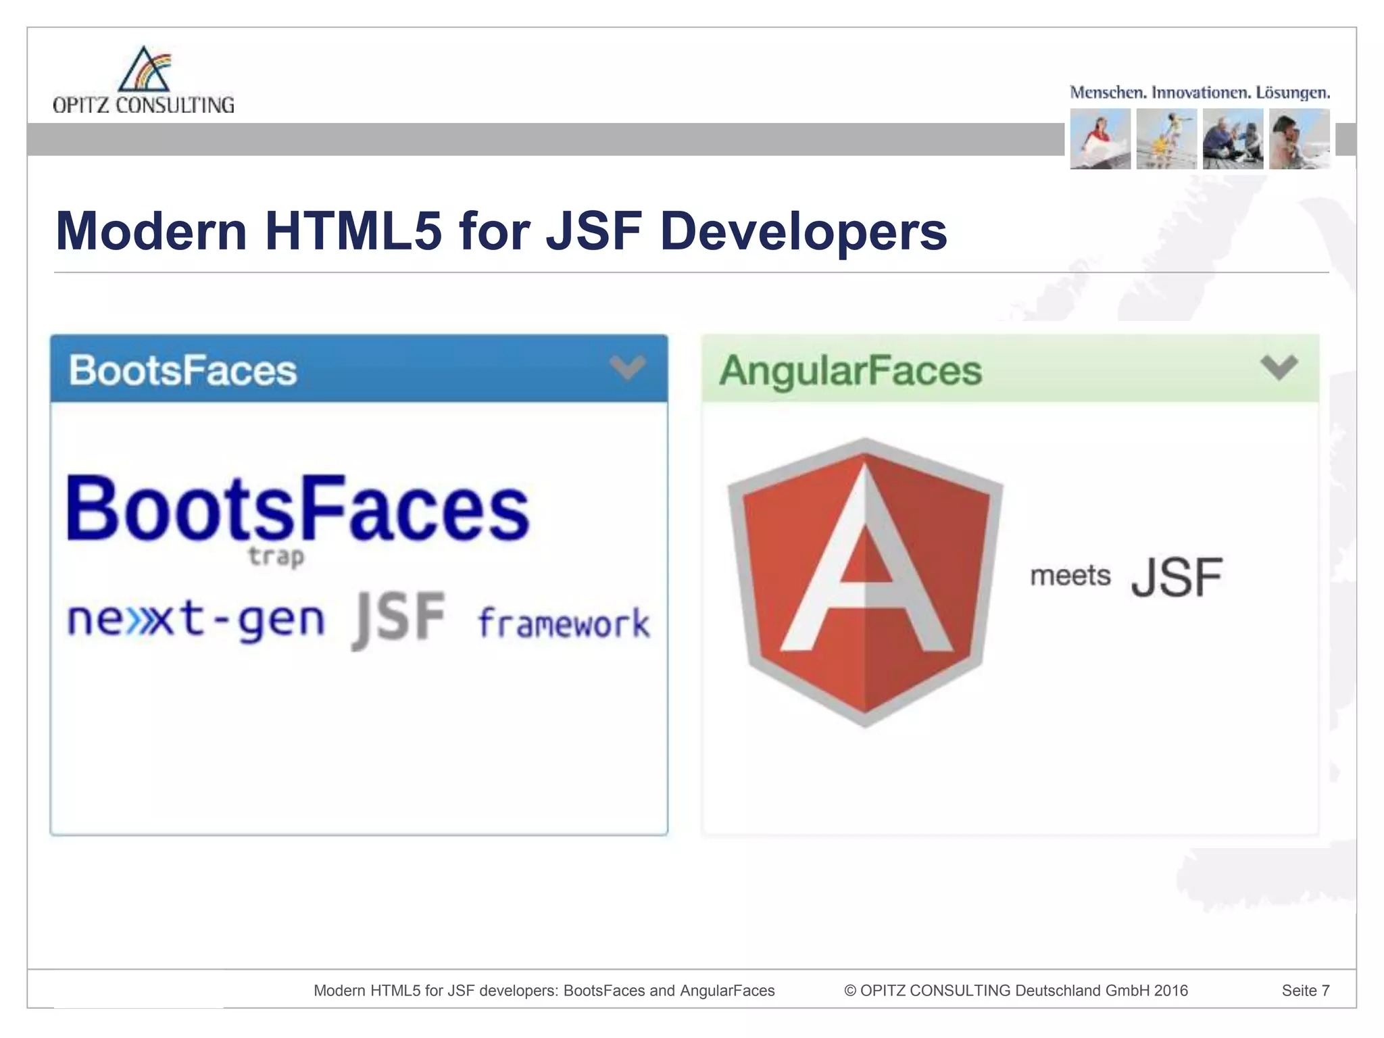Collapse the AngularFaces panel chevron
Viewport: 1384px width, 1038px height.
[1279, 368]
